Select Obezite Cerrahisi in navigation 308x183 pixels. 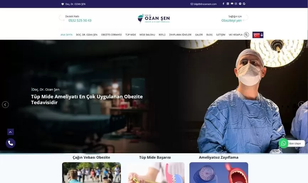pos(111,35)
